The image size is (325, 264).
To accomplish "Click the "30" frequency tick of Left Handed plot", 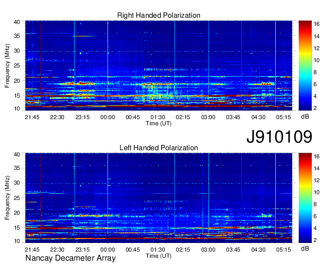I will click(x=17, y=183).
